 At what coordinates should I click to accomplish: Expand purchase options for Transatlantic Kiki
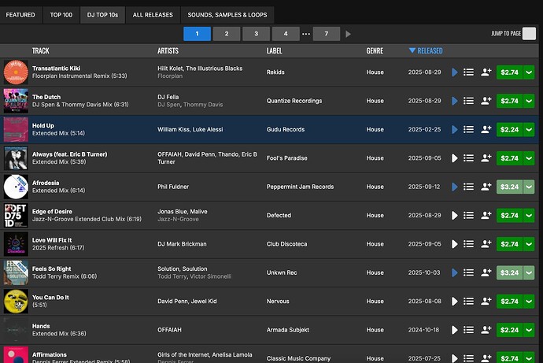tap(529, 72)
